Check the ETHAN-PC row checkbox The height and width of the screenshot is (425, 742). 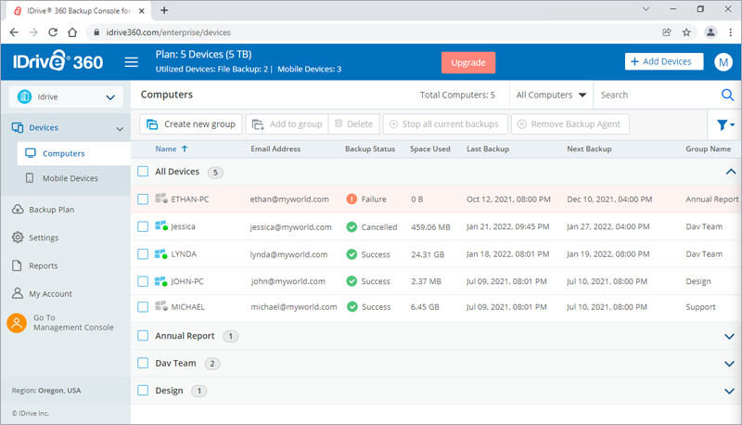143,200
